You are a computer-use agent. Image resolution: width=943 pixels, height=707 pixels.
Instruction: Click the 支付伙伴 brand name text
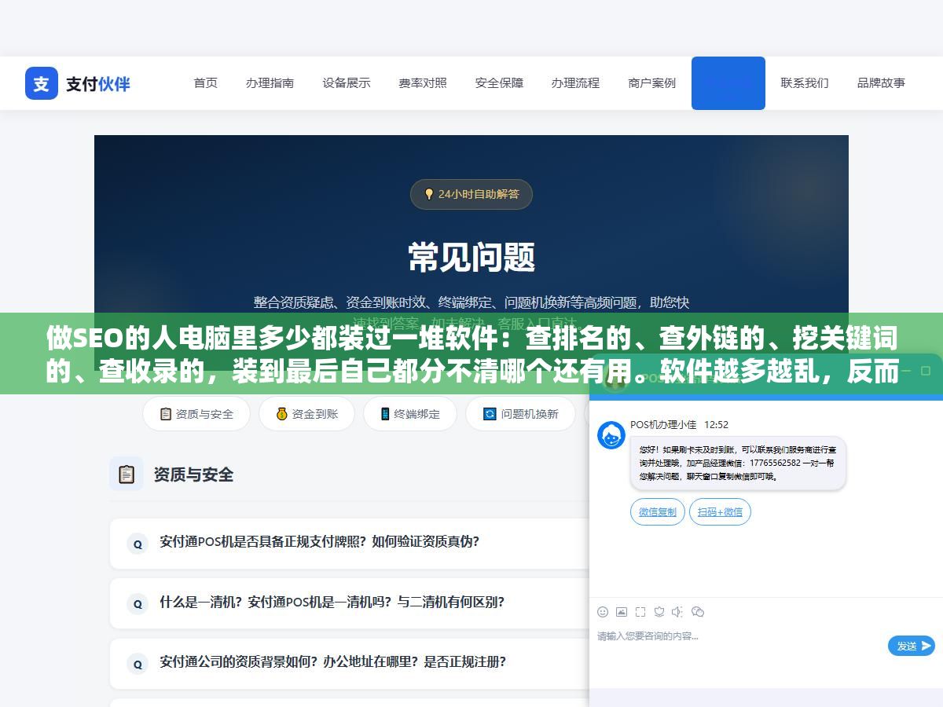pos(98,83)
